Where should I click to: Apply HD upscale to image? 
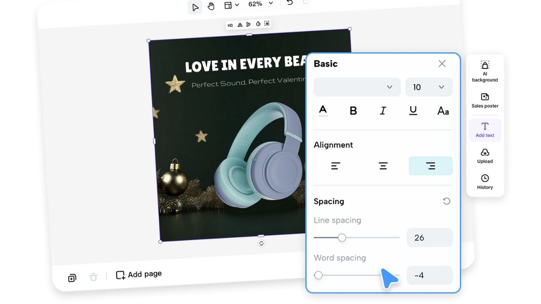pyautogui.click(x=230, y=25)
